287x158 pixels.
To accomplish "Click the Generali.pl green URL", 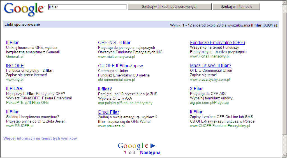I will [15, 56].
